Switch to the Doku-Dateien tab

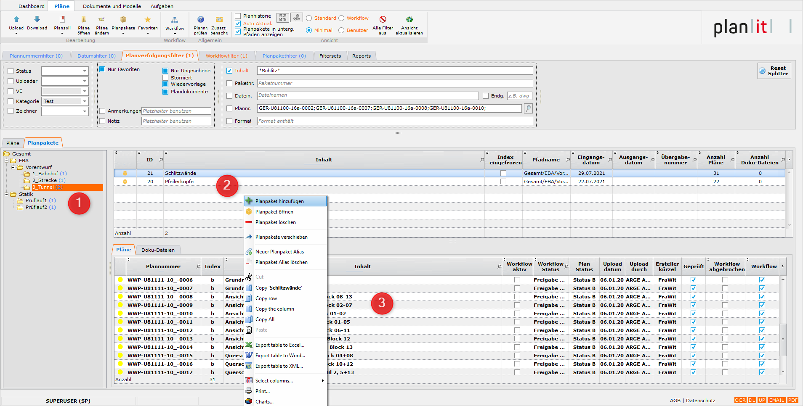point(158,250)
